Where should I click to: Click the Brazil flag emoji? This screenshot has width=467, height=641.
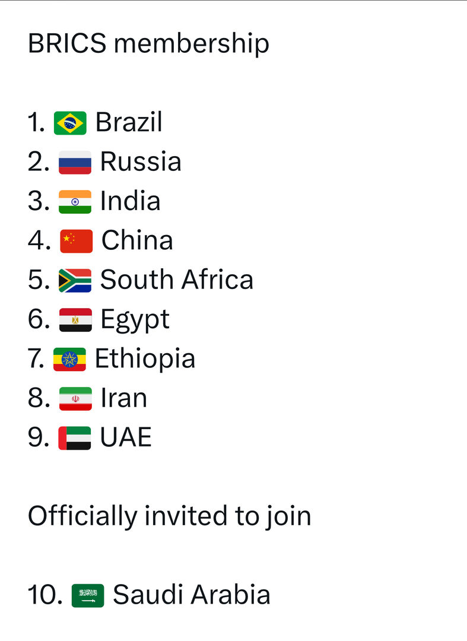pyautogui.click(x=70, y=123)
